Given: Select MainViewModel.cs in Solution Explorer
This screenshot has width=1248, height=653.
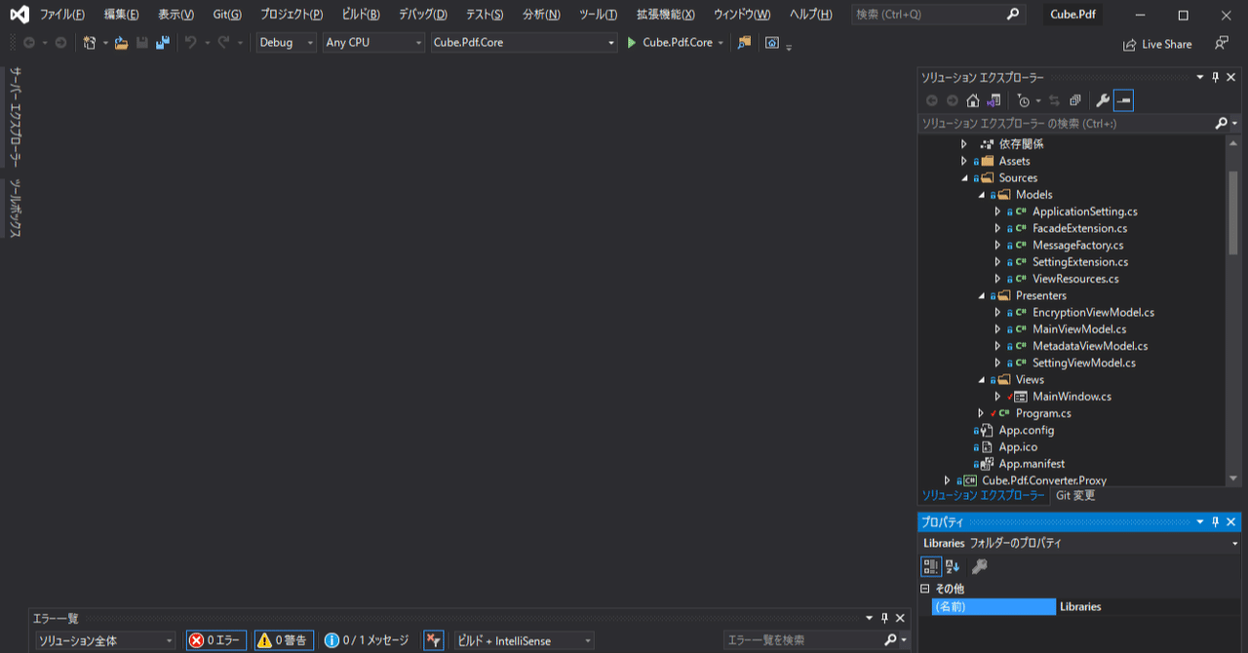Looking at the screenshot, I should pos(1079,329).
